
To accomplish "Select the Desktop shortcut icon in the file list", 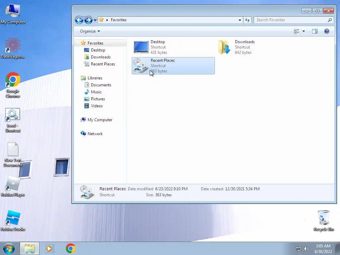I will pyautogui.click(x=141, y=47).
